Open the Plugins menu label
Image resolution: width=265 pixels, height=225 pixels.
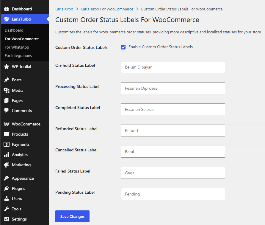click(18, 188)
